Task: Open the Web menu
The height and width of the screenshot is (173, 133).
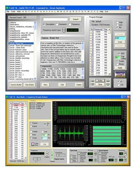Action: coord(19,12)
